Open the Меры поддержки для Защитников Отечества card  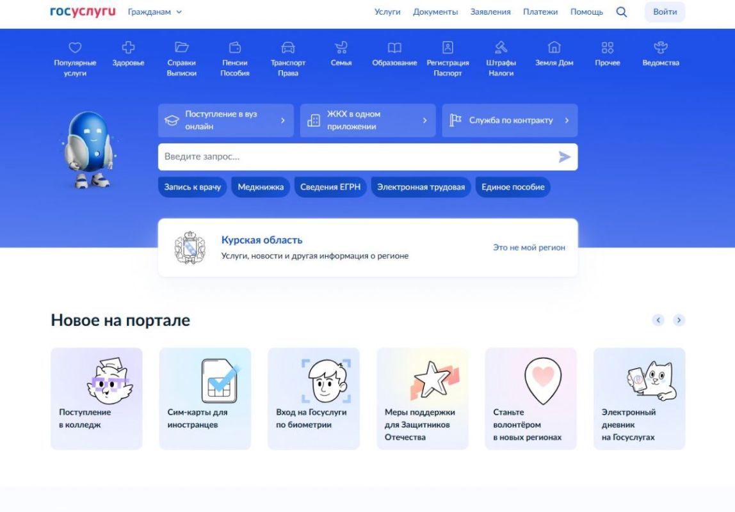pos(423,399)
